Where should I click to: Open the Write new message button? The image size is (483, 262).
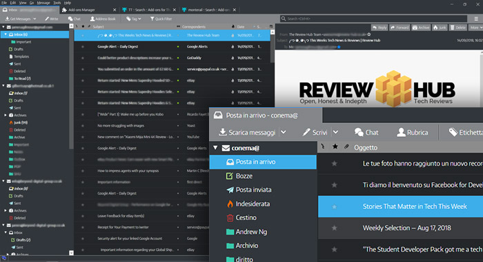(52, 19)
